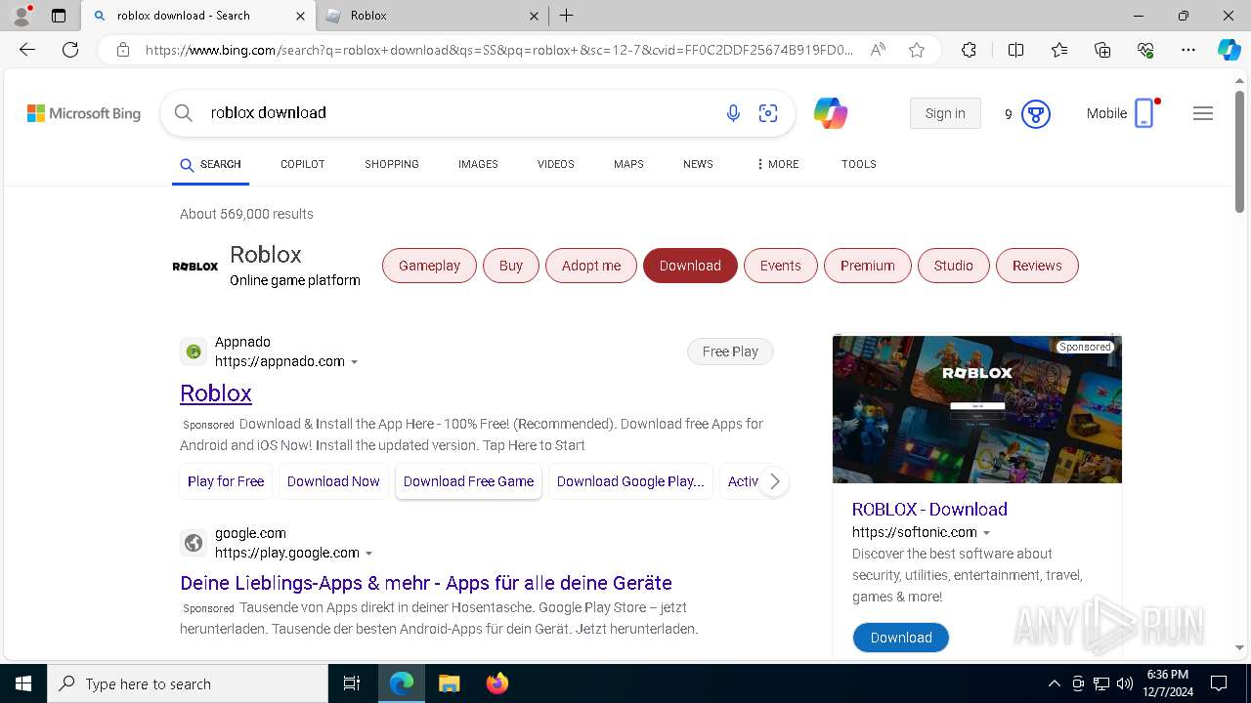The height and width of the screenshot is (703, 1251).
Task: Select the Studio pill
Action: (954, 266)
